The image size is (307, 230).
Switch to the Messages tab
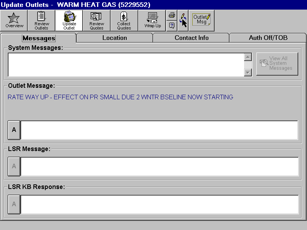39,38
